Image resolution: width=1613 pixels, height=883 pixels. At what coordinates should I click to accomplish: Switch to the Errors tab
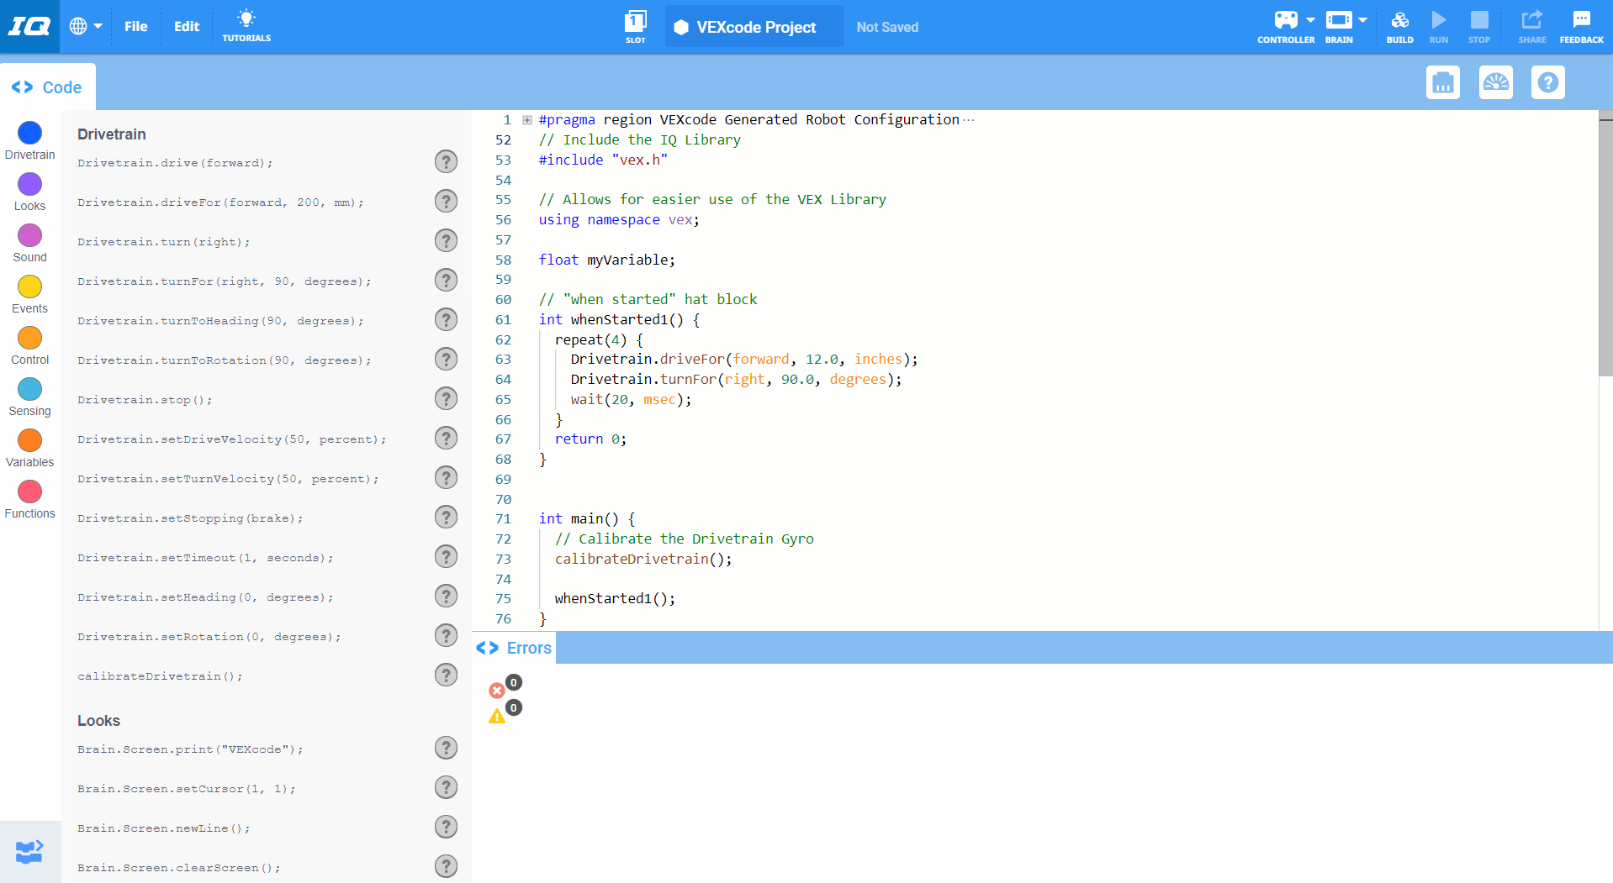click(514, 648)
